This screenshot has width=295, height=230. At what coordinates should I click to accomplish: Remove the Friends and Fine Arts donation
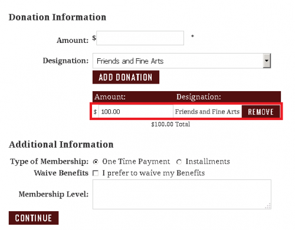coord(261,112)
